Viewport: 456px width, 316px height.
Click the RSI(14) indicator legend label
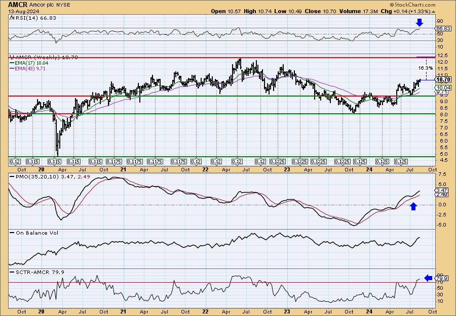click(x=35, y=18)
